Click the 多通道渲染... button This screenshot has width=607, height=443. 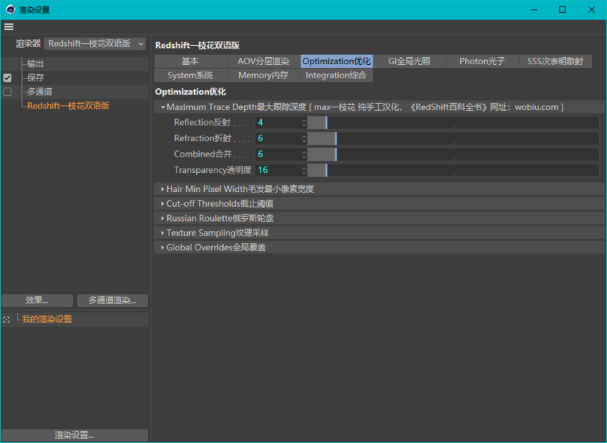point(112,301)
